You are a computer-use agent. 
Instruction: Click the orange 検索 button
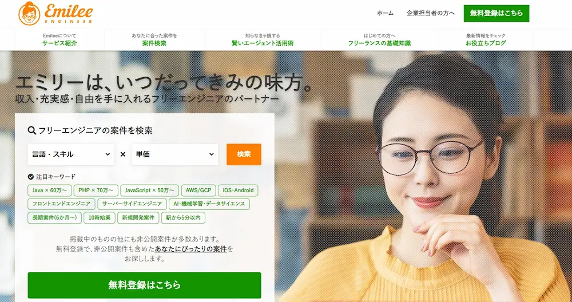click(244, 154)
